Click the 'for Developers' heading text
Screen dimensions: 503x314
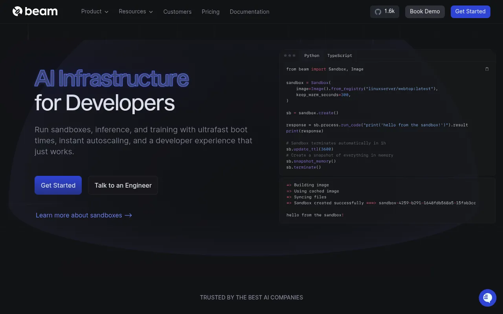(105, 103)
